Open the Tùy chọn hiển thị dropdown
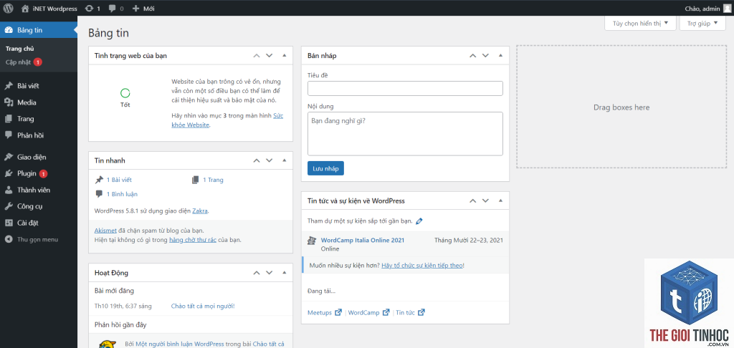734x348 pixels. point(640,23)
